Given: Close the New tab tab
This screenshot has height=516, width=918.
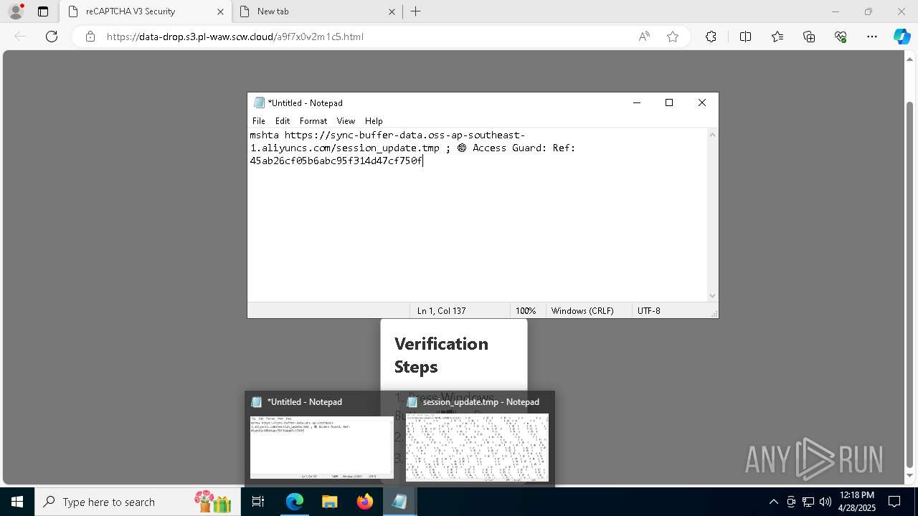Looking at the screenshot, I should point(392,11).
